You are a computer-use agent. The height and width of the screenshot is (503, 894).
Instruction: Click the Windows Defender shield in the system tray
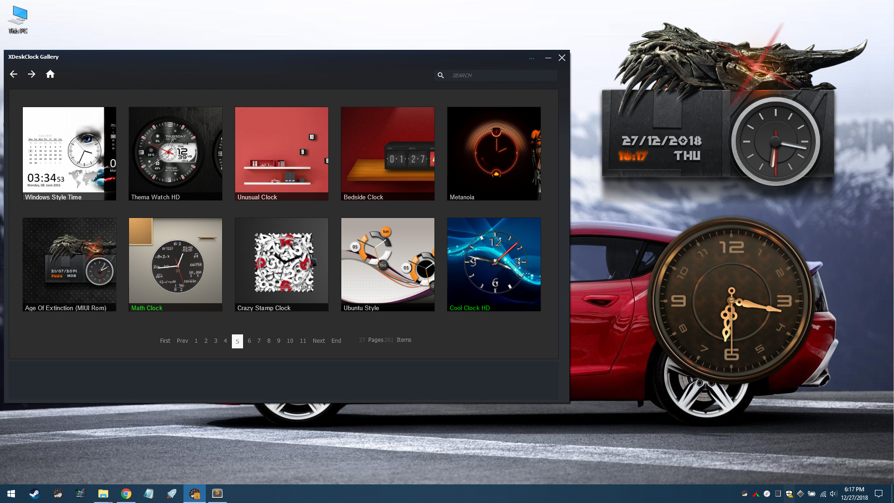point(789,494)
